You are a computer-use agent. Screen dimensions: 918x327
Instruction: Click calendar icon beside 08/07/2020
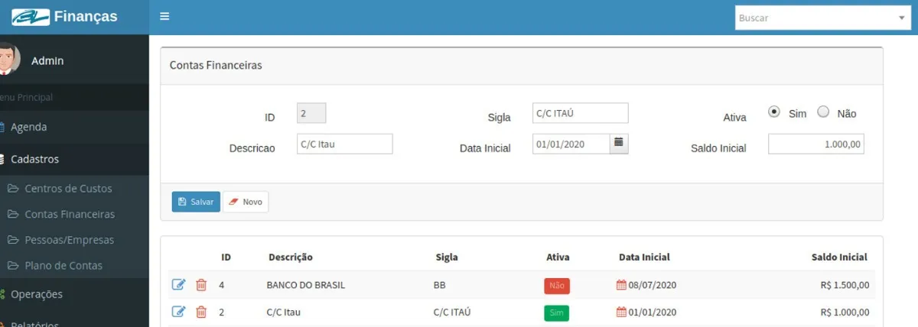pyautogui.click(x=621, y=285)
